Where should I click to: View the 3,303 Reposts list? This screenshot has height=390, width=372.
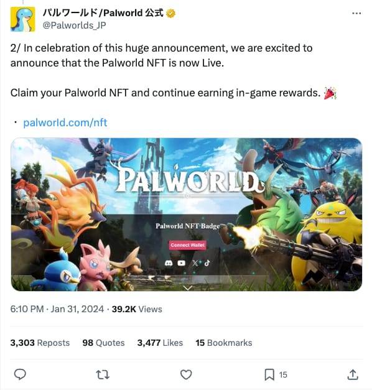click(40, 343)
